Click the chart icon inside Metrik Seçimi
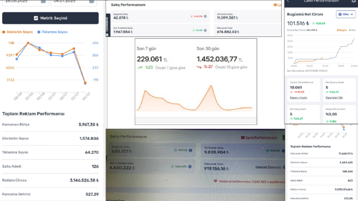The height and width of the screenshot is (201, 358). pos(36,18)
